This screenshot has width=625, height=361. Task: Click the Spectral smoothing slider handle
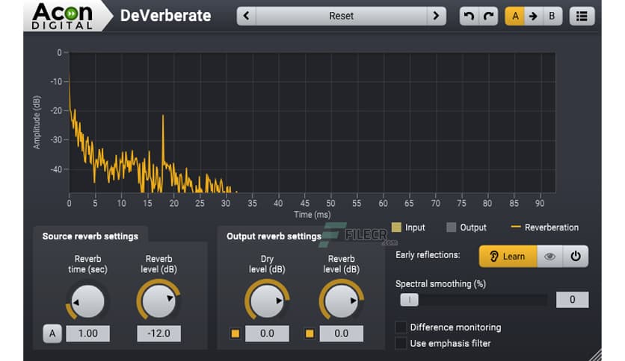(x=410, y=300)
